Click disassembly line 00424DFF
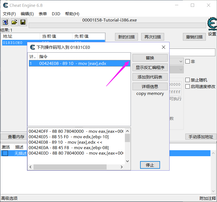This screenshot has width=217, height=202. coord(76,131)
